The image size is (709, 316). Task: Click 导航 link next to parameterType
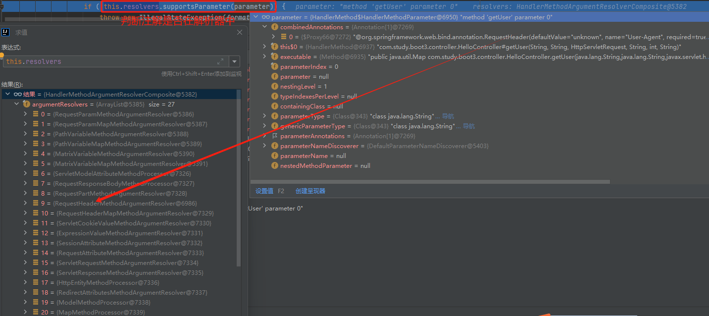click(448, 116)
